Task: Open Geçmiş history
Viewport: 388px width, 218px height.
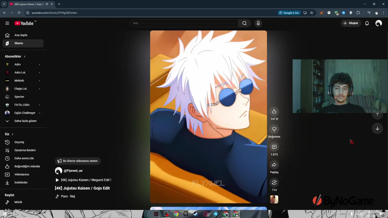Action: [23, 142]
